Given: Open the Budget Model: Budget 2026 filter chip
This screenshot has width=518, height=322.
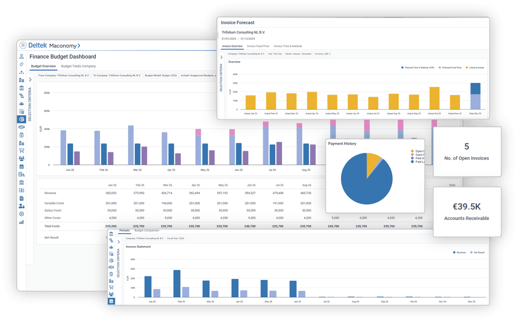Looking at the screenshot, I should (x=161, y=76).
